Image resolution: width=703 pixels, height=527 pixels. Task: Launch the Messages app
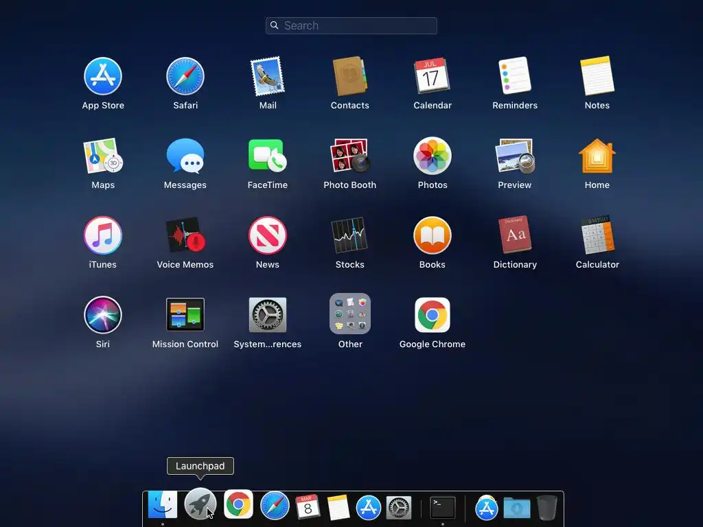point(185,156)
